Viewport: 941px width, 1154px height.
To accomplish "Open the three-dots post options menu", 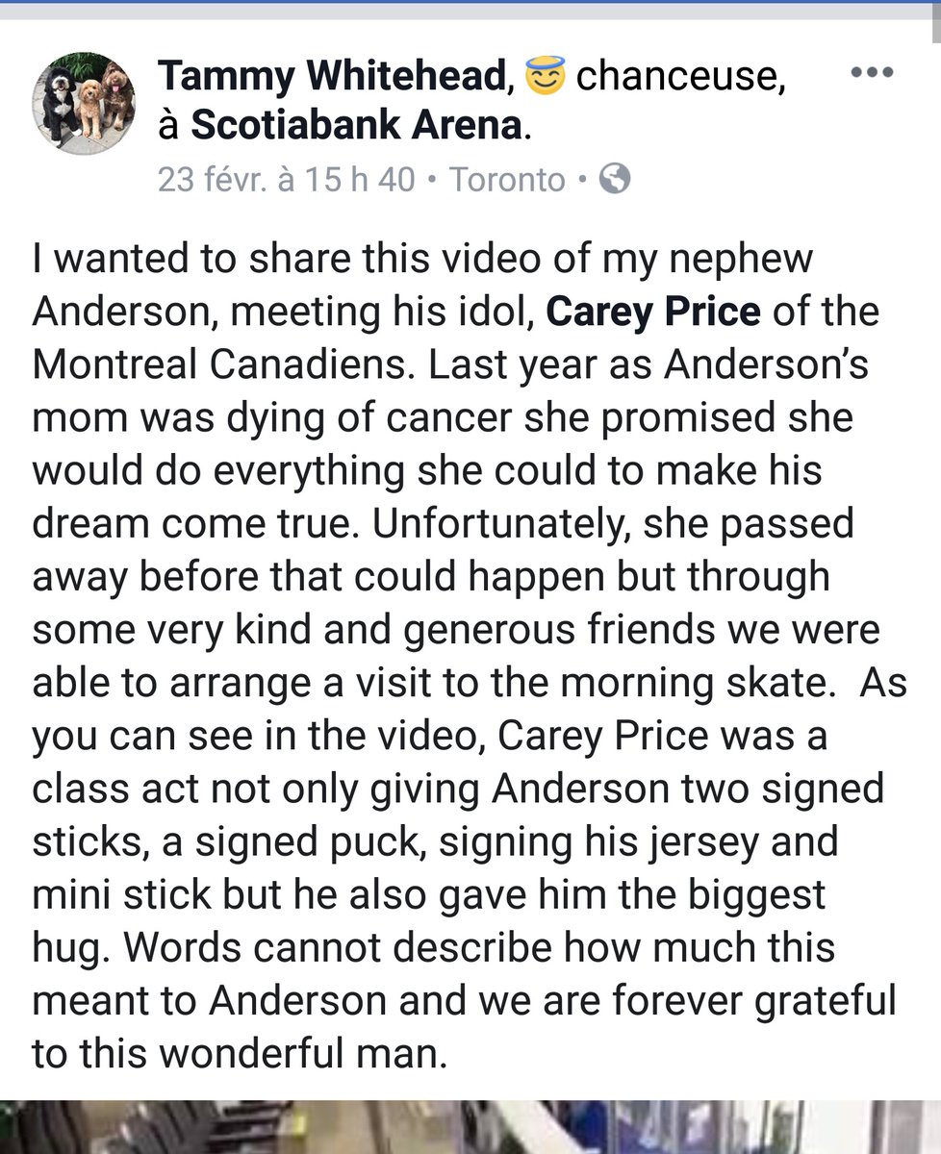I will 872,72.
